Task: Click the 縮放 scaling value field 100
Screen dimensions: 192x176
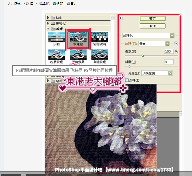Action: pos(169,51)
